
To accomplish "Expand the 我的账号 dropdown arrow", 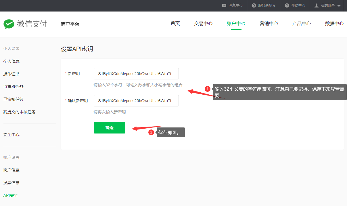I will click(x=339, y=6).
